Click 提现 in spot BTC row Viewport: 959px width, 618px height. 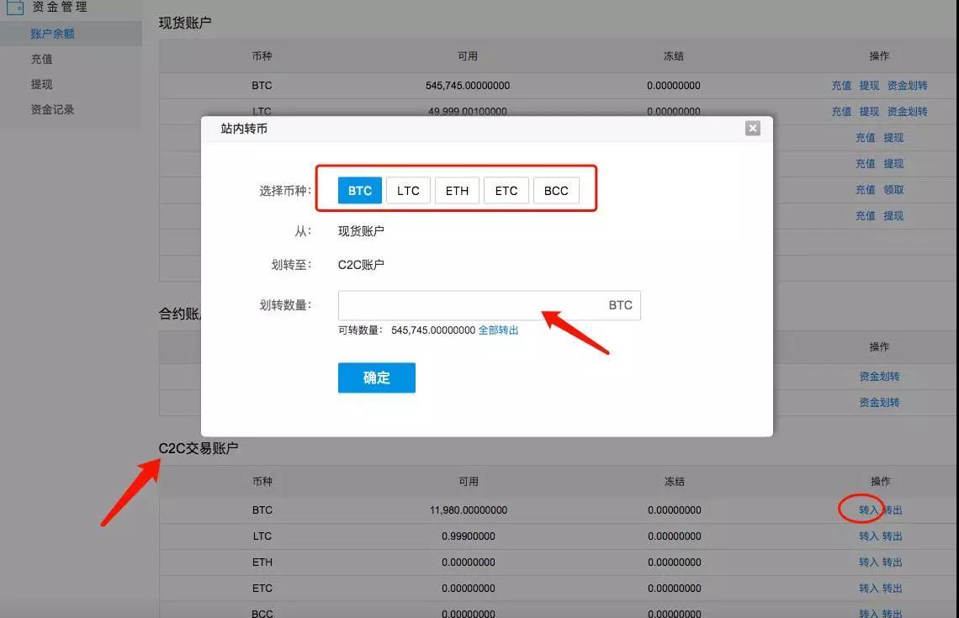point(869,86)
